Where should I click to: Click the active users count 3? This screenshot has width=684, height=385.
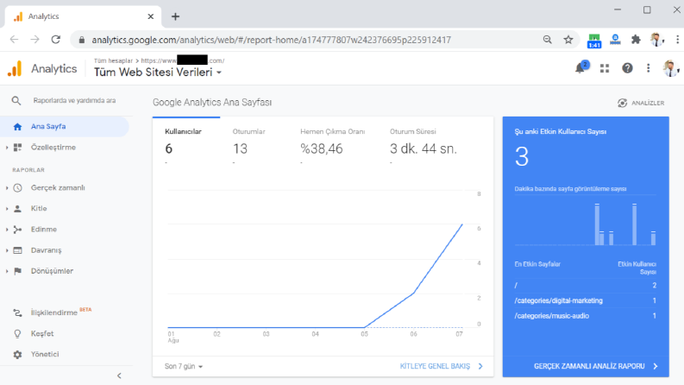pos(522,157)
